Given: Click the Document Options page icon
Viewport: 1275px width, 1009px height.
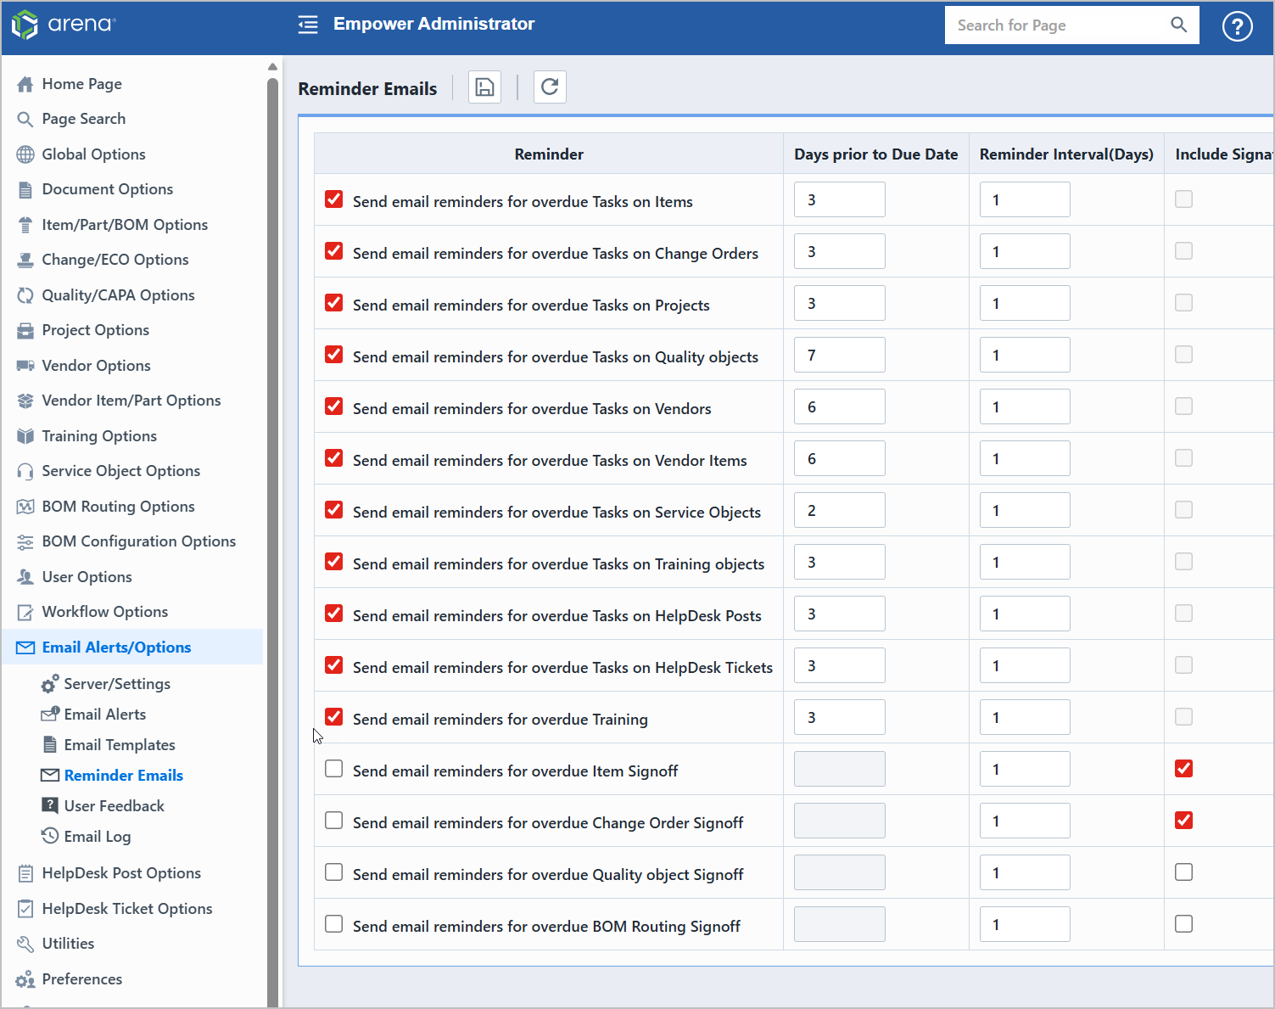Looking at the screenshot, I should click(x=25, y=189).
